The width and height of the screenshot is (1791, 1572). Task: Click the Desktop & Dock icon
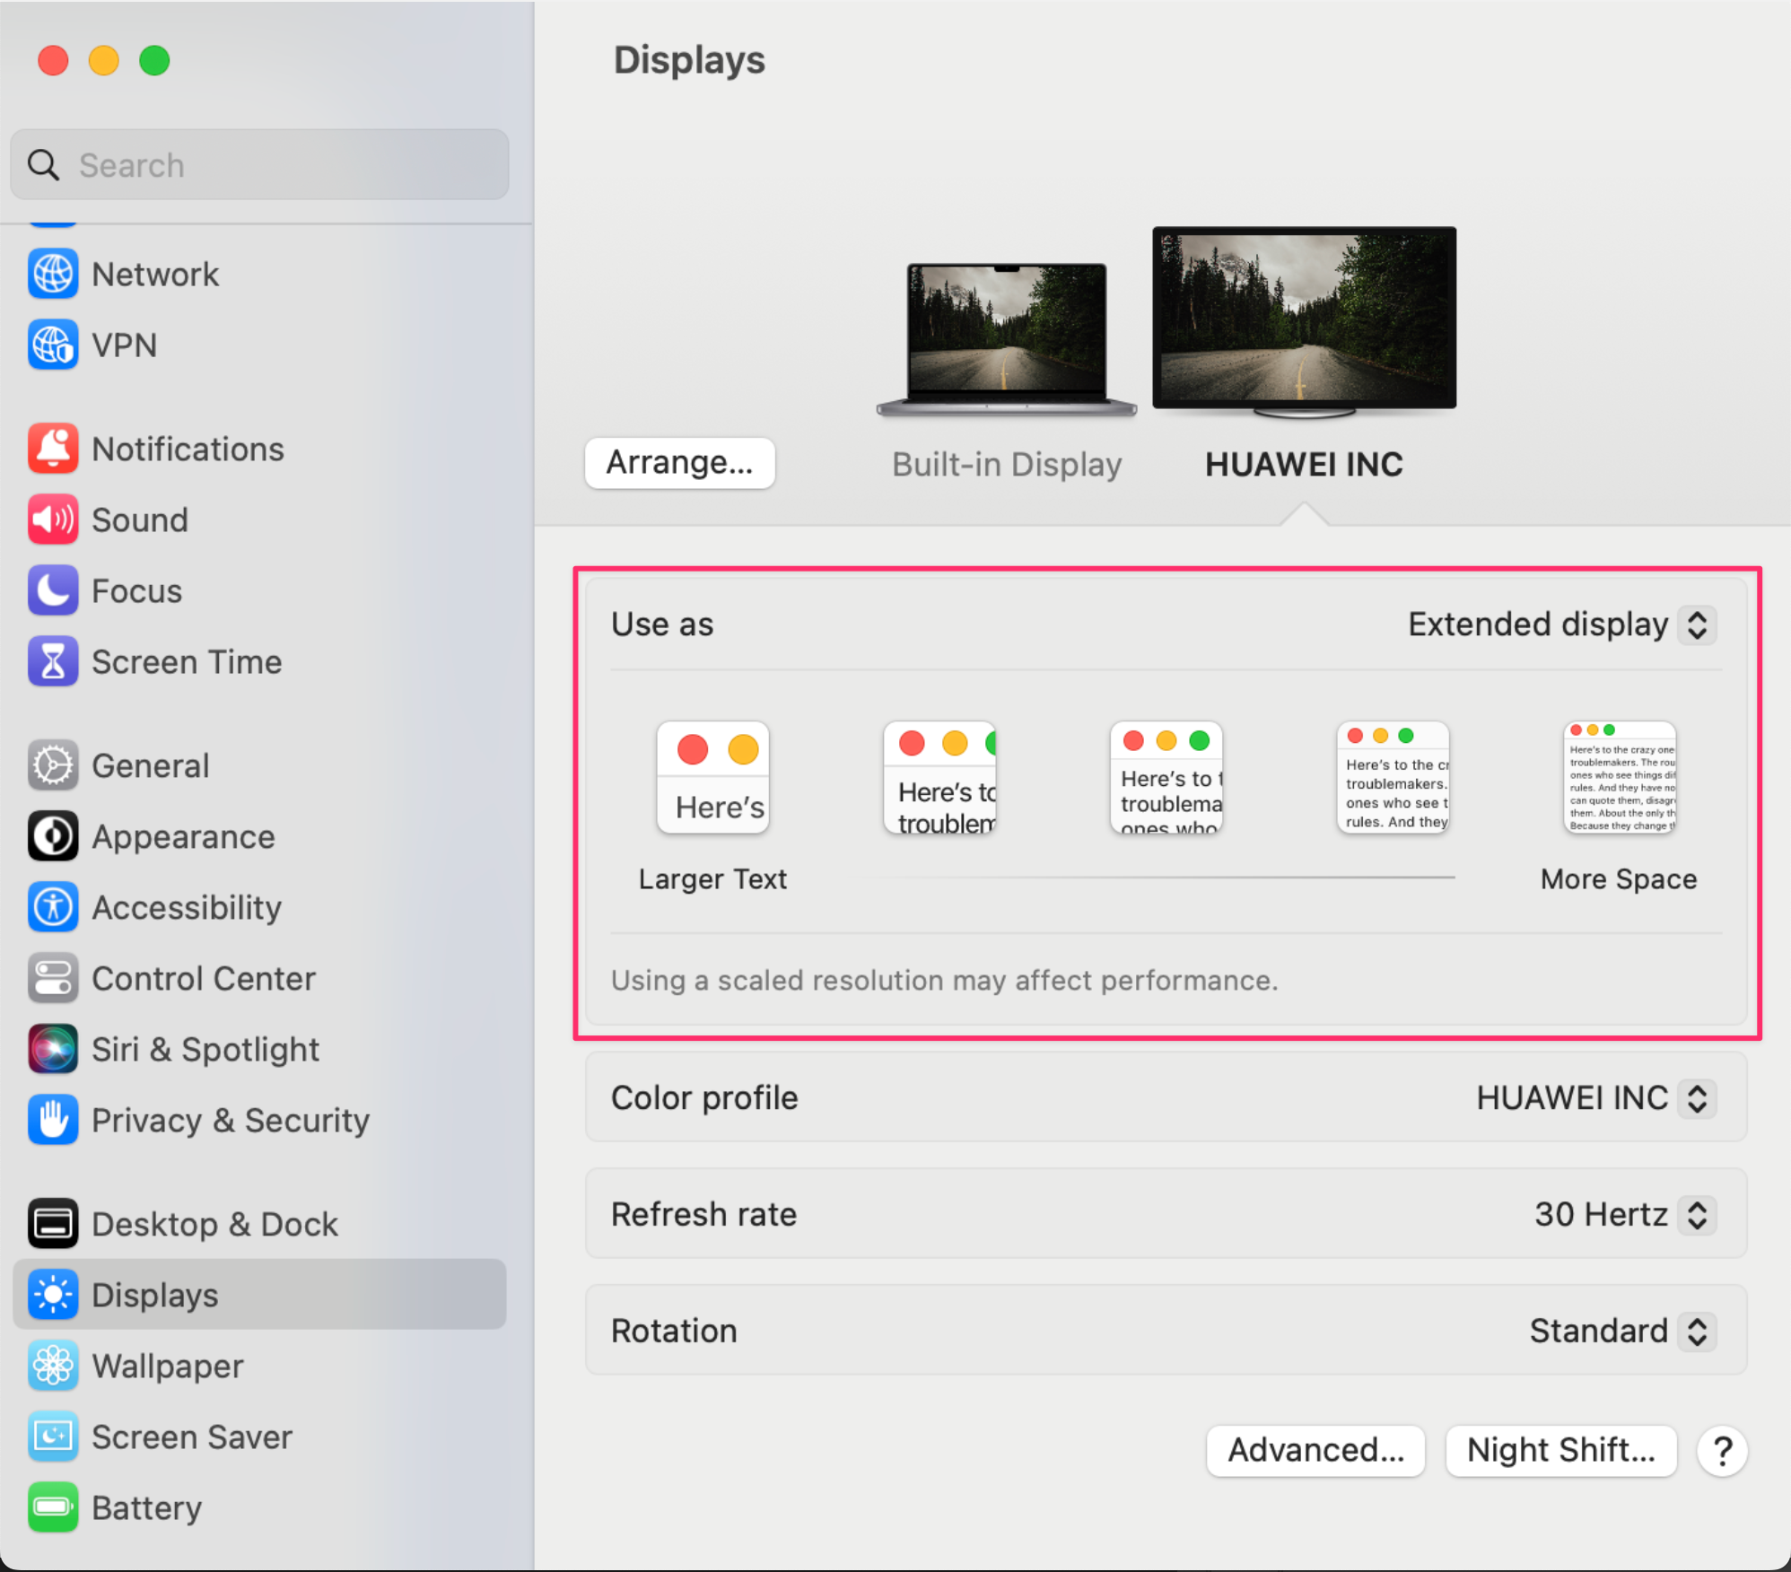point(53,1224)
